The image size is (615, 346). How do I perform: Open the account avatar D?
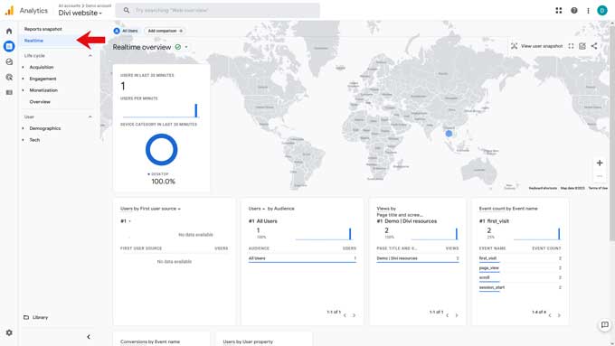tap(602, 11)
